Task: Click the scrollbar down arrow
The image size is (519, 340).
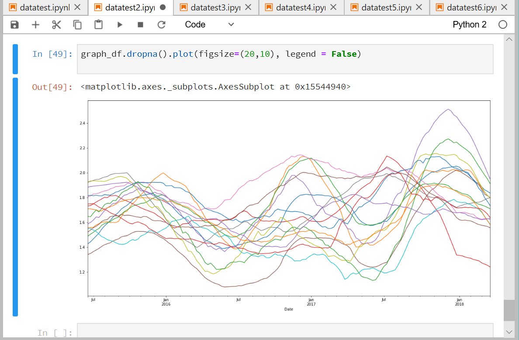Action: pos(509,332)
